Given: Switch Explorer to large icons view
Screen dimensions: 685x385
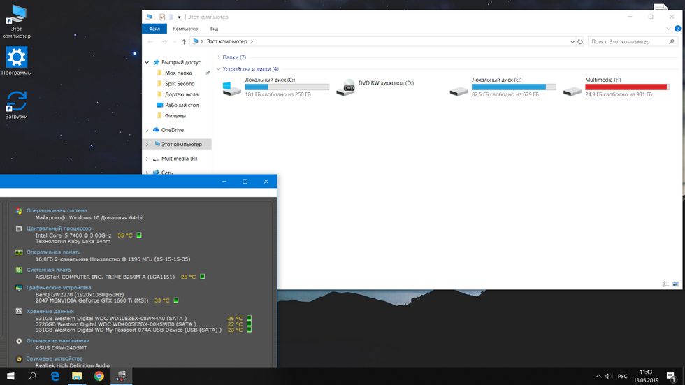Looking at the screenshot, I should point(675,284).
